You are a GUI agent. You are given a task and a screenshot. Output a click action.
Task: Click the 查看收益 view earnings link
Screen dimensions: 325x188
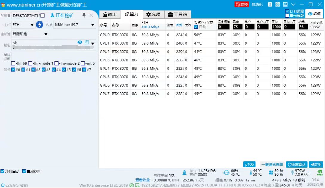click(142, 180)
